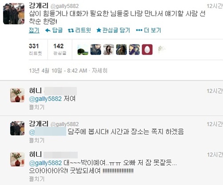Expand 허니's first reply with 펼치기
Image resolution: width=223 pixels, height=185 pixels.
(x=37, y=107)
